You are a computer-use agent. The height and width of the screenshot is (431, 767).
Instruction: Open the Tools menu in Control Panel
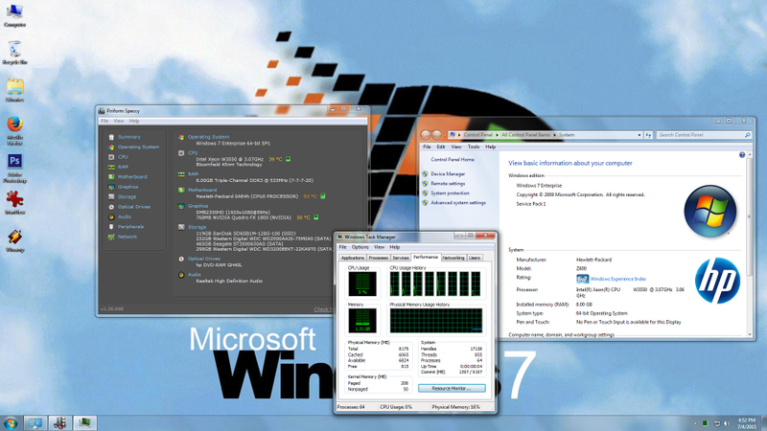pos(473,147)
